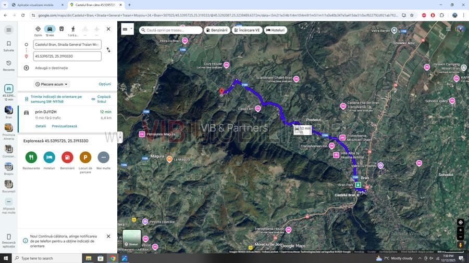Zoom in on the map
Screen dimensions: 469x263
pyautogui.click(x=460, y=230)
